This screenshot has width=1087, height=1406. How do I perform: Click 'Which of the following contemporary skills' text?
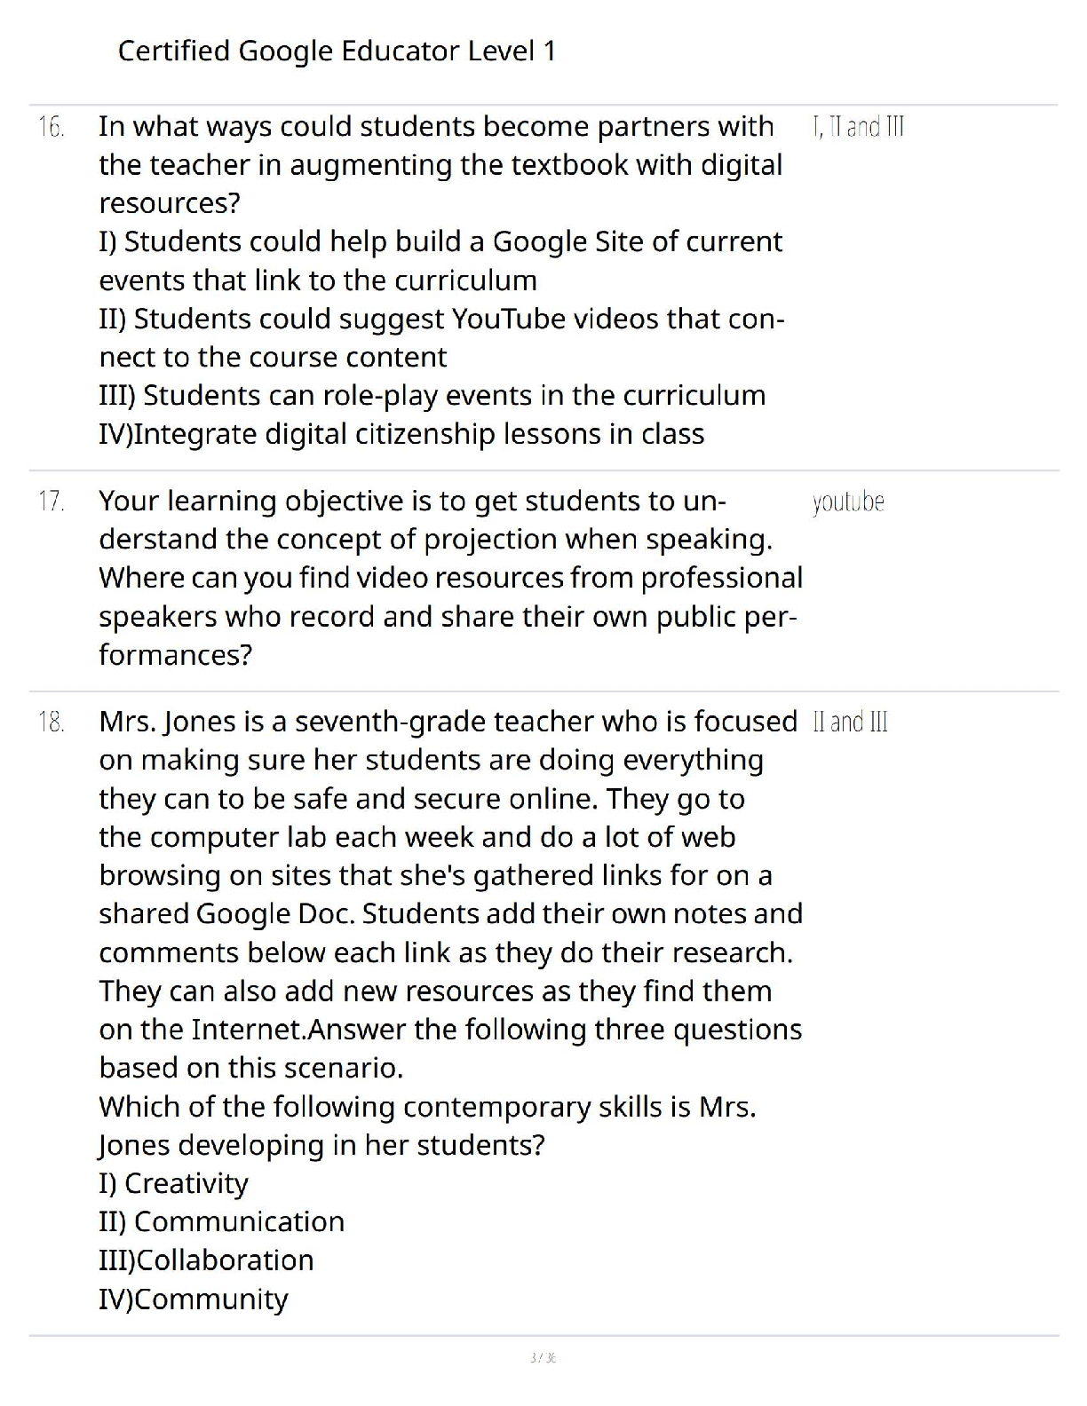pyautogui.click(x=427, y=1126)
